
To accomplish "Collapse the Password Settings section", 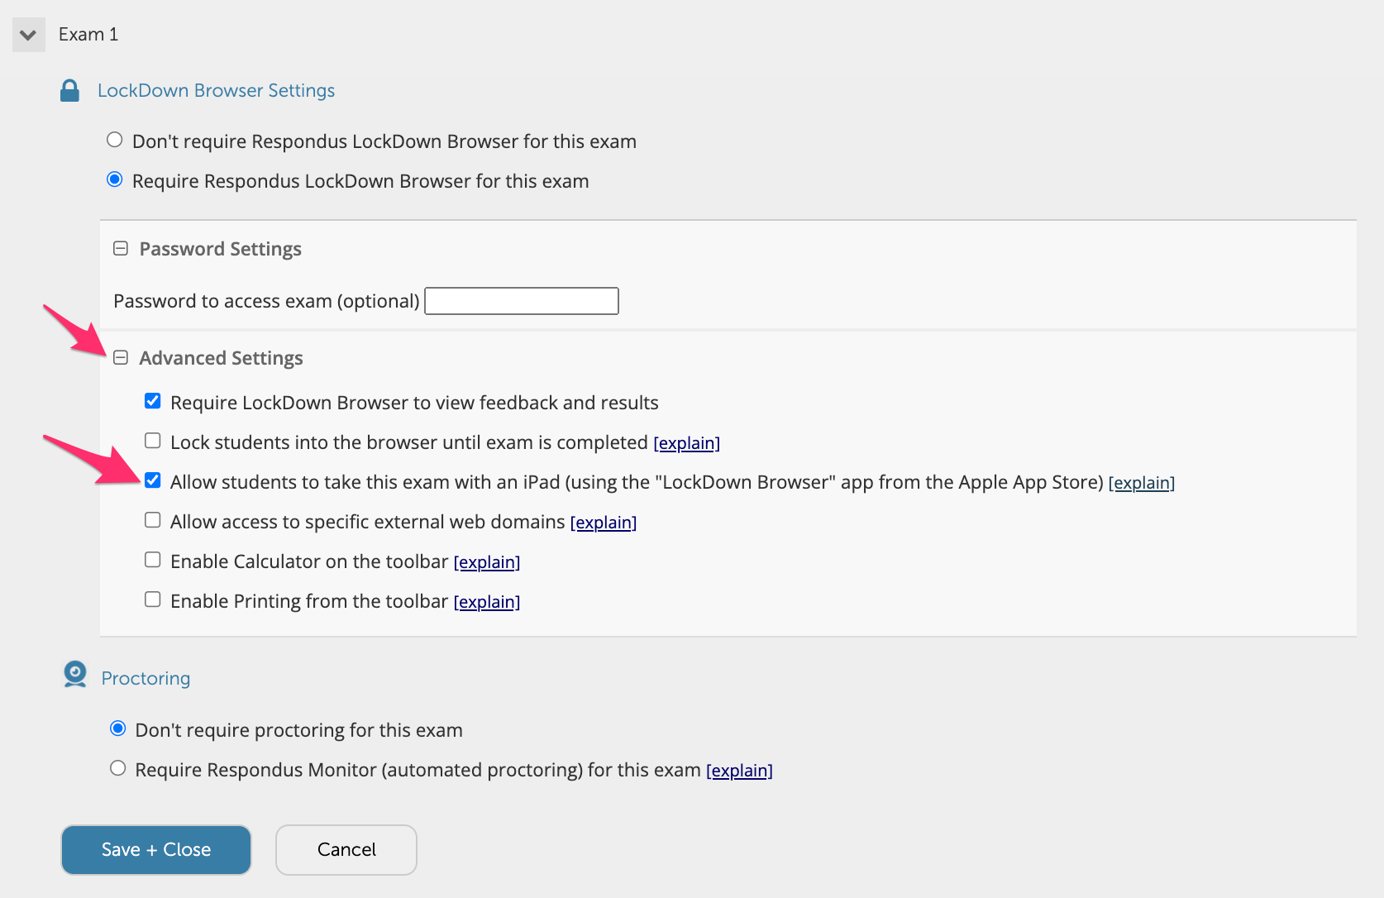I will point(121,247).
